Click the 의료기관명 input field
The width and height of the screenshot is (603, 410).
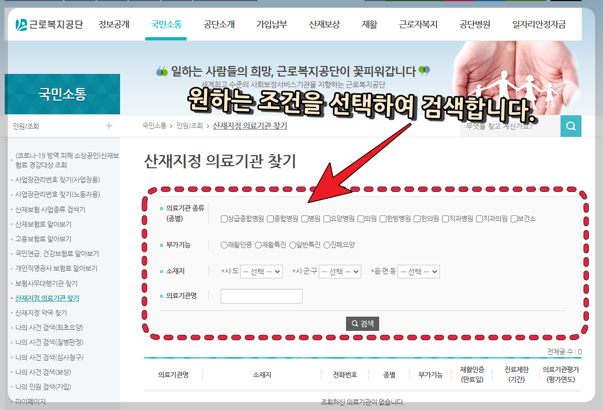[x=262, y=296]
